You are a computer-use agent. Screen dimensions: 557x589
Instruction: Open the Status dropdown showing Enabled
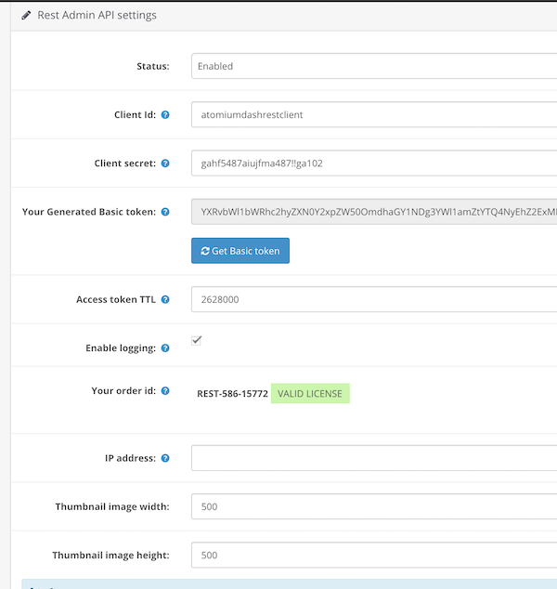(x=374, y=66)
